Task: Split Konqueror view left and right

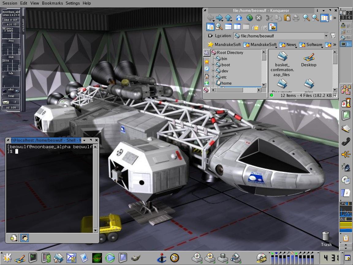Action: [x=237, y=27]
